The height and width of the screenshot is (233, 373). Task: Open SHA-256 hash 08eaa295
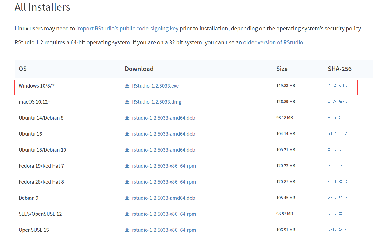(x=337, y=150)
